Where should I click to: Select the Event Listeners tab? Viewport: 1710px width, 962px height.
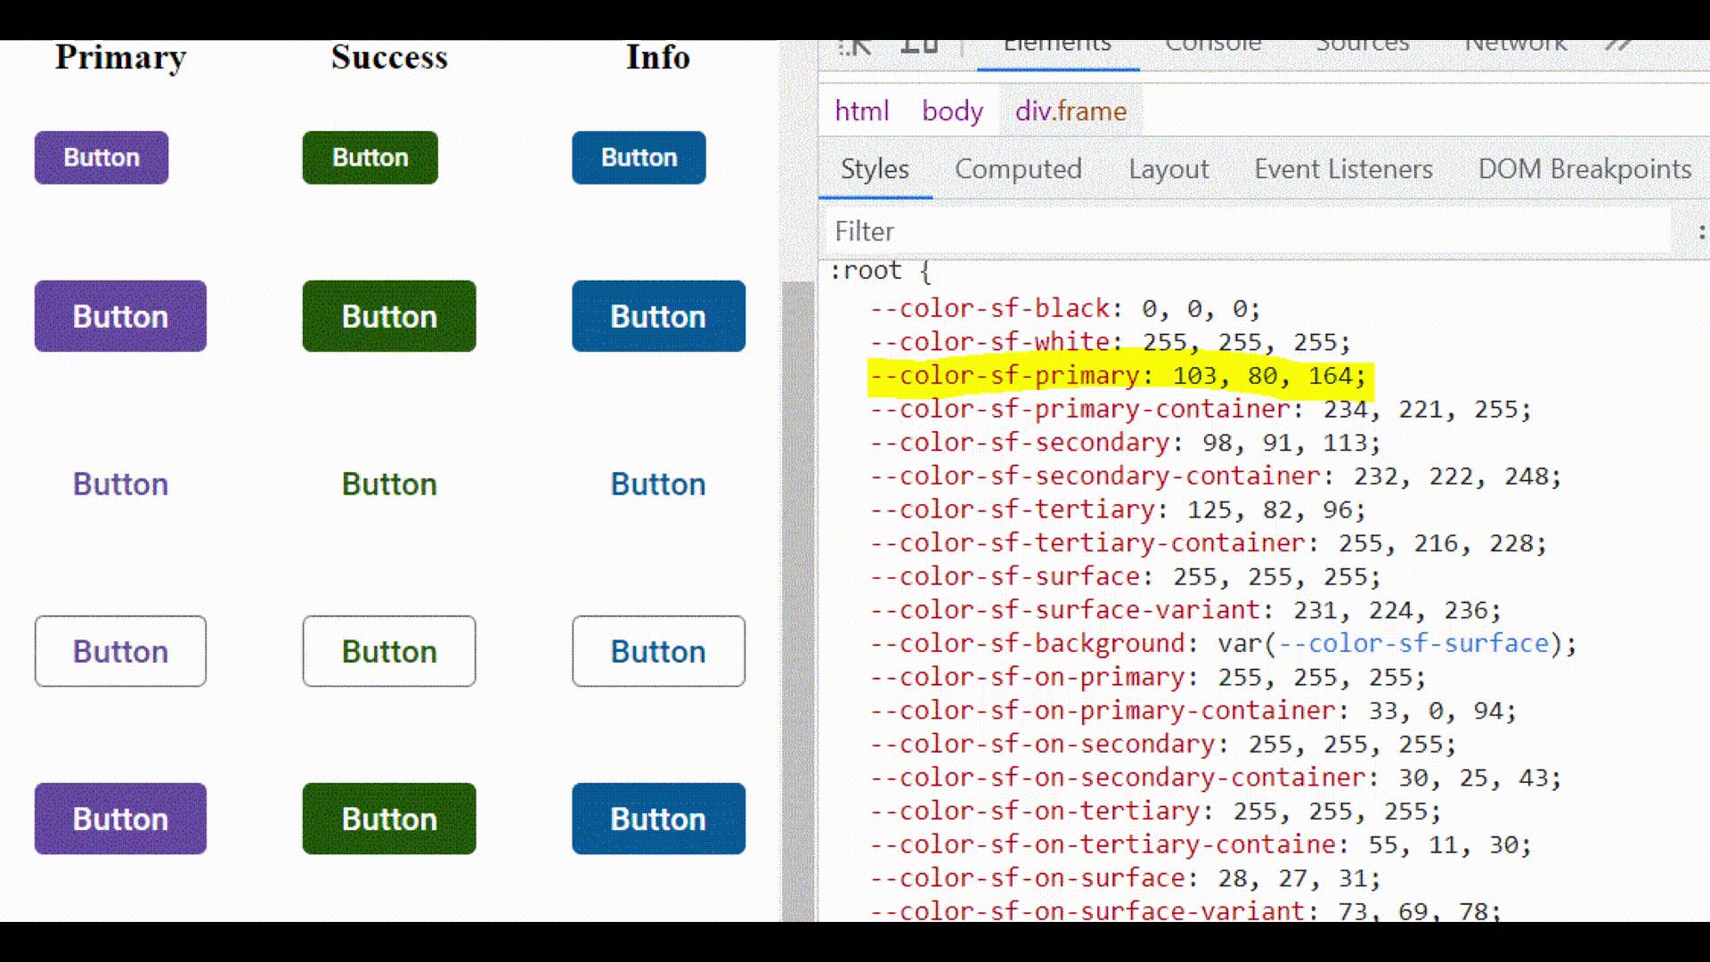click(x=1343, y=169)
